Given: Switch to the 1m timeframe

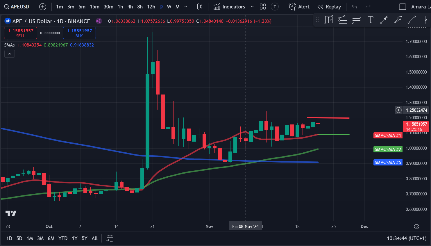Looking at the screenshot, I should (x=59, y=7).
